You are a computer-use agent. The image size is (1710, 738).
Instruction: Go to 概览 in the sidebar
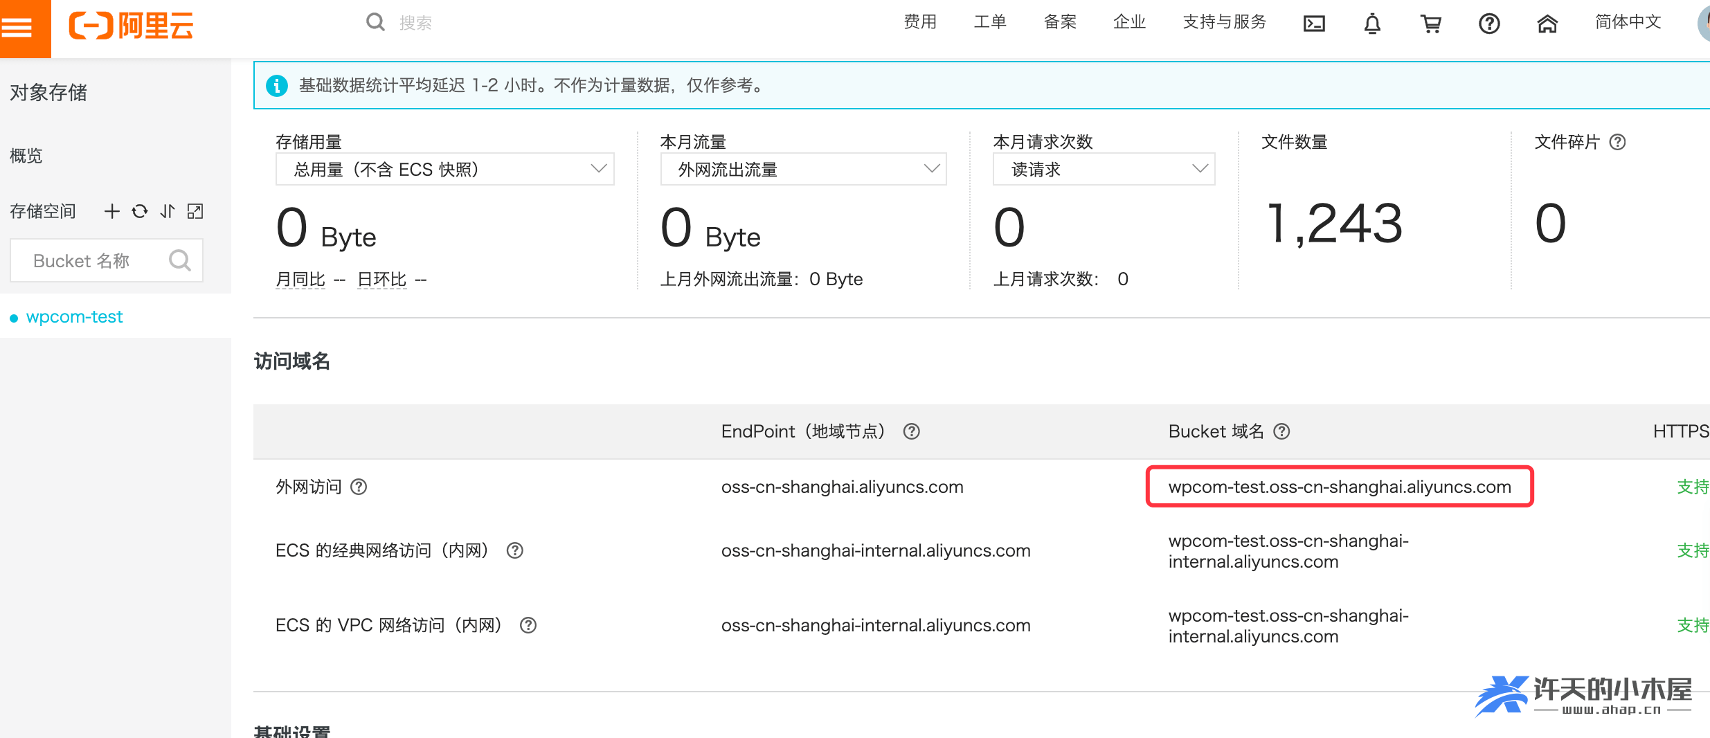(x=26, y=156)
